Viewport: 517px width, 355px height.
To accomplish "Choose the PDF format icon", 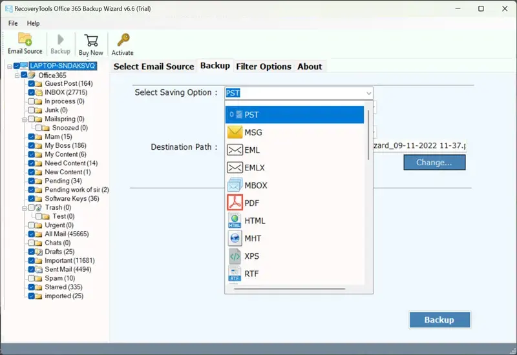I will pyautogui.click(x=235, y=203).
